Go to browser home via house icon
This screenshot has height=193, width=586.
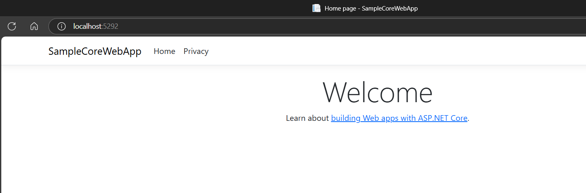[34, 26]
